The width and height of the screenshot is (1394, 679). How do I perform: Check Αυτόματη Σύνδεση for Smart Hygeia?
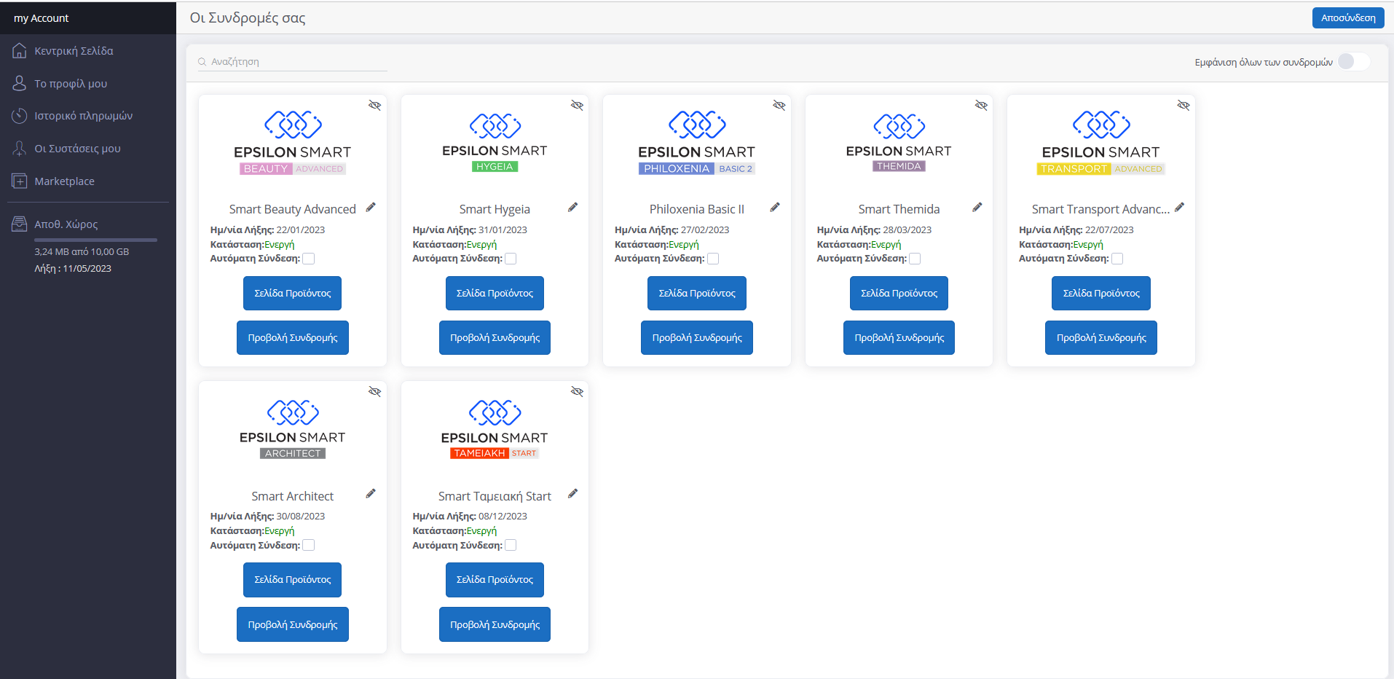coord(511,259)
